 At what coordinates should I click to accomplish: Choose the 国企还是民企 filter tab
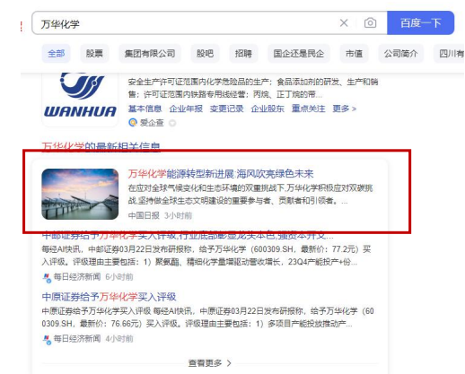[x=299, y=54]
